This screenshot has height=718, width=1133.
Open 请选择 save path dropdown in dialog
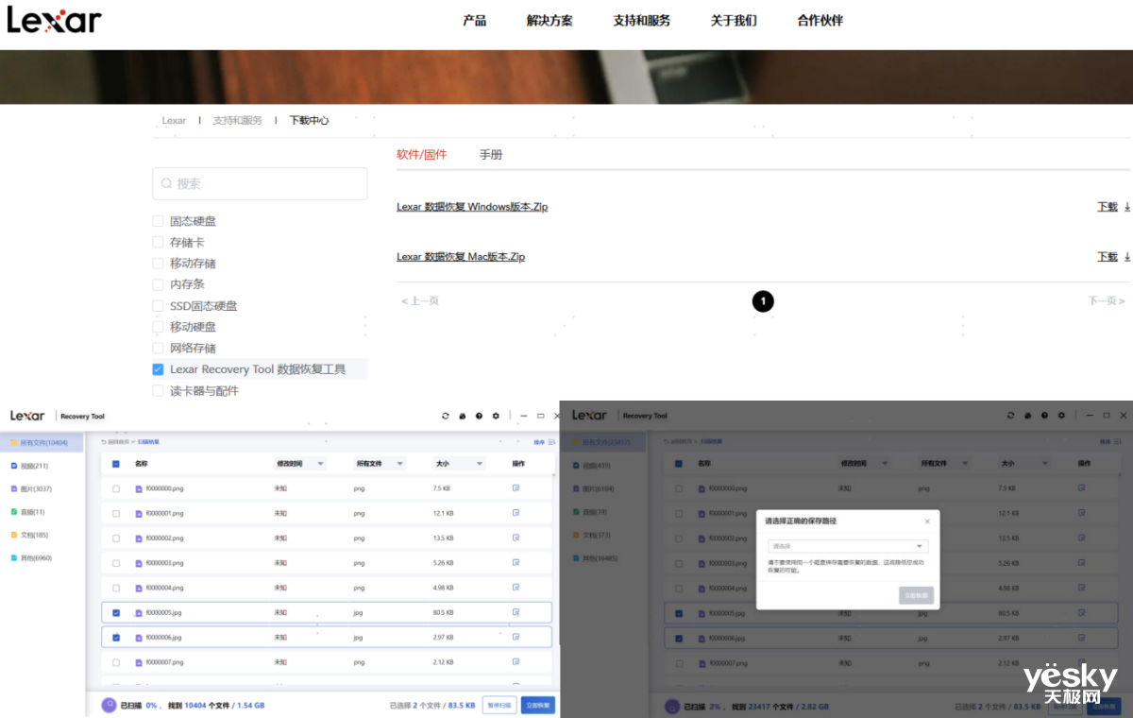tap(848, 546)
